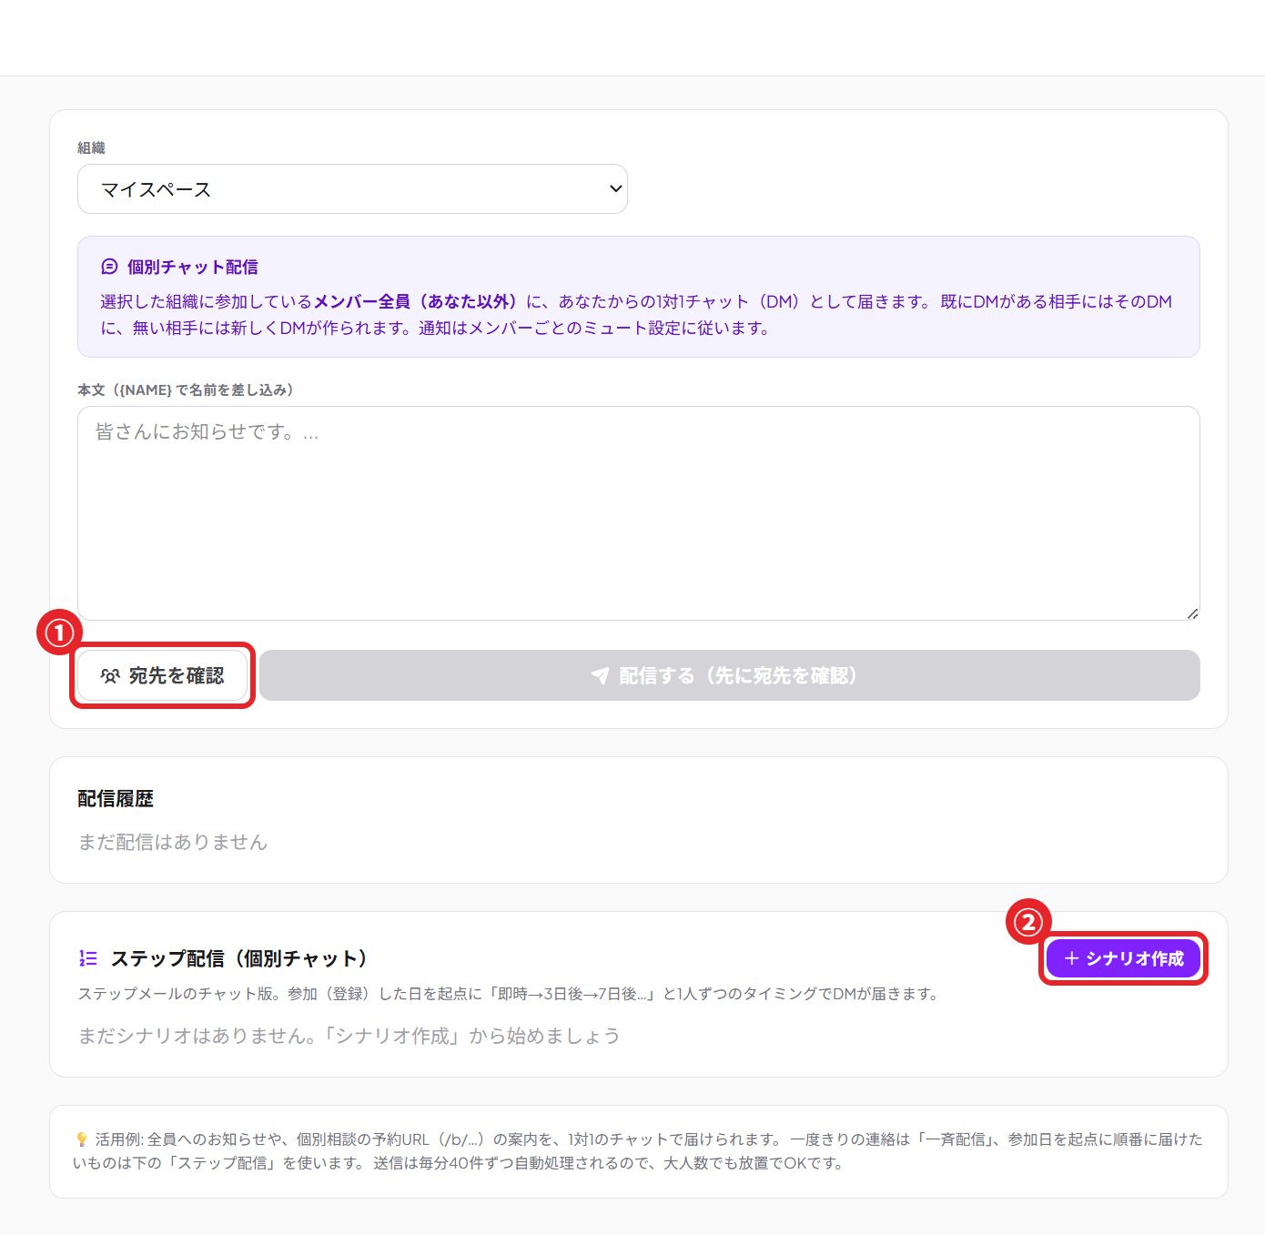Open the マイスペース organization dropdown
The width and height of the screenshot is (1265, 1235).
tap(352, 188)
